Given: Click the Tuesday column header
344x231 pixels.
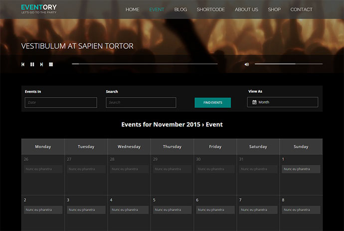Looking at the screenshot, I should point(86,146).
